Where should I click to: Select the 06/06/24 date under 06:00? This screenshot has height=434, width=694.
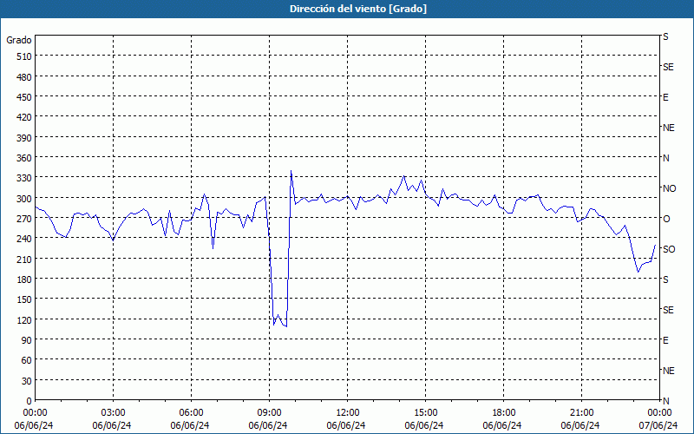[x=190, y=425]
